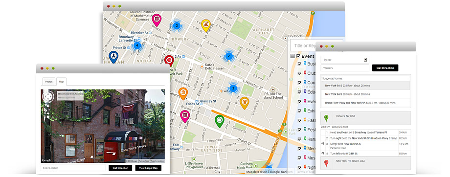Click the green route marker A icon

[326, 118]
